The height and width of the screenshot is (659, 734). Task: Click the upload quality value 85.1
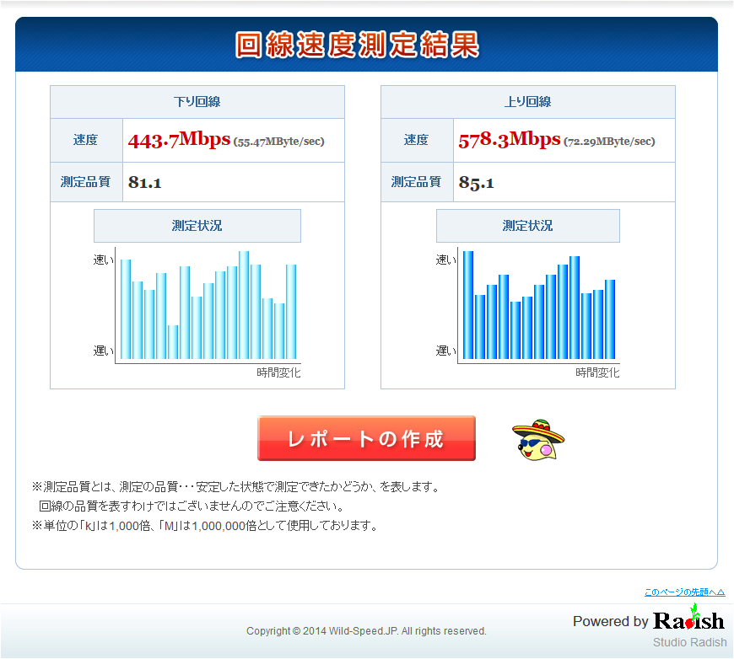pyautogui.click(x=476, y=182)
